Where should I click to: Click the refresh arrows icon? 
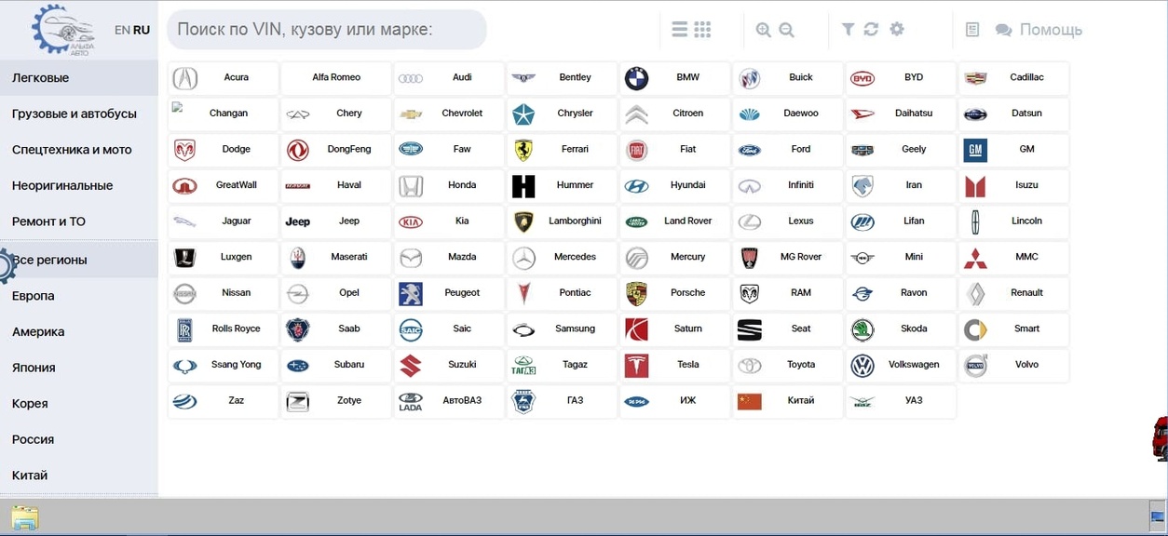871,29
